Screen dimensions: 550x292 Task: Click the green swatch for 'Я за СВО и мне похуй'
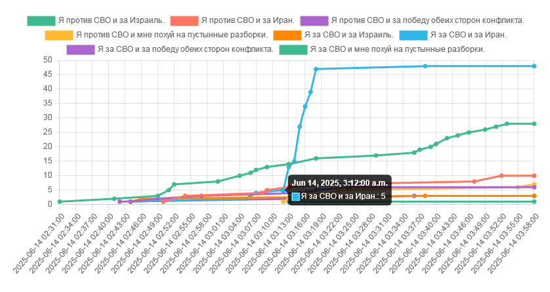tap(293, 49)
